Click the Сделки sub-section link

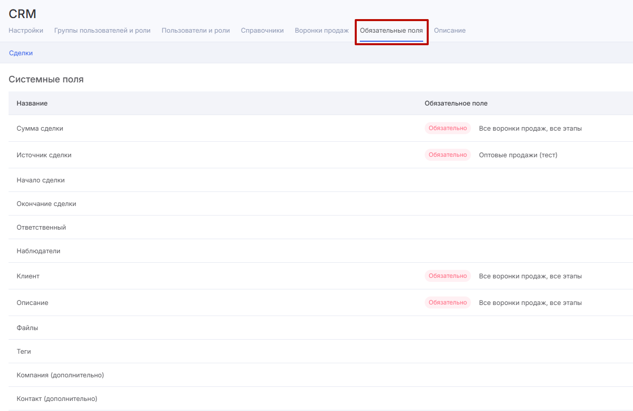(x=21, y=53)
